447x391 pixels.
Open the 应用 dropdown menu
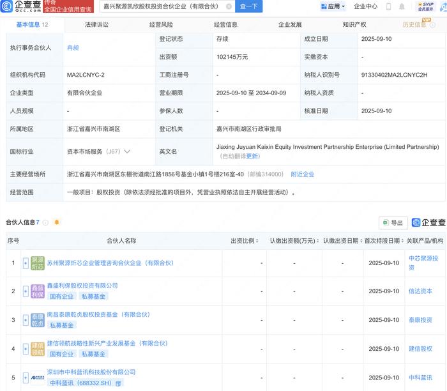(332, 7)
